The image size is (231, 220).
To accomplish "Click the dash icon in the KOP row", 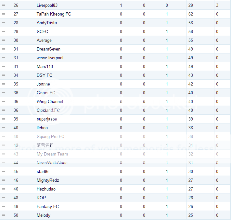I will pyautogui.click(x=4, y=198).
